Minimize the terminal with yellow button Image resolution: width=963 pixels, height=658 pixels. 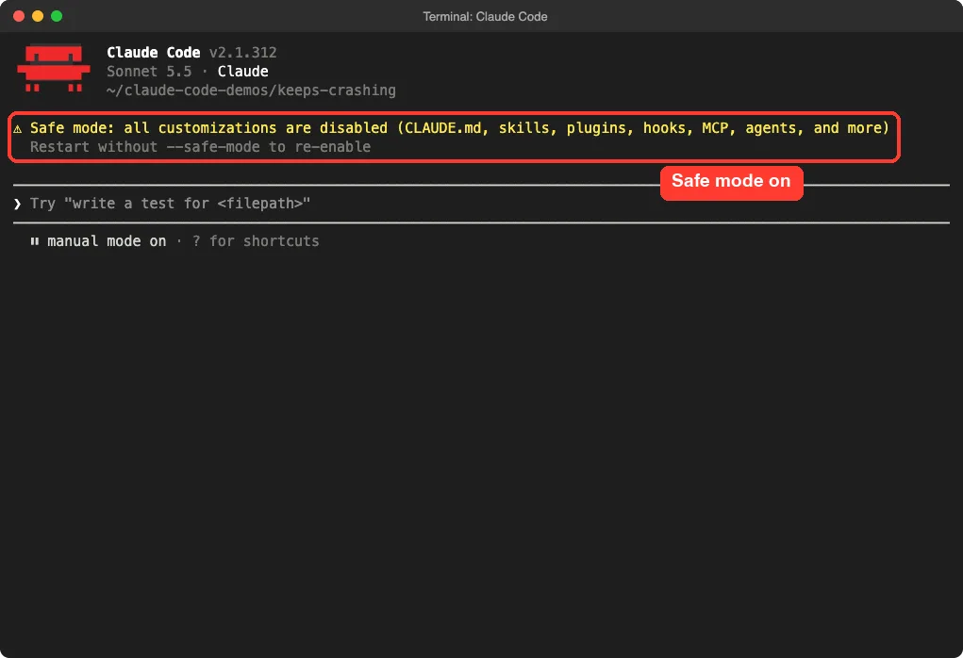point(38,16)
